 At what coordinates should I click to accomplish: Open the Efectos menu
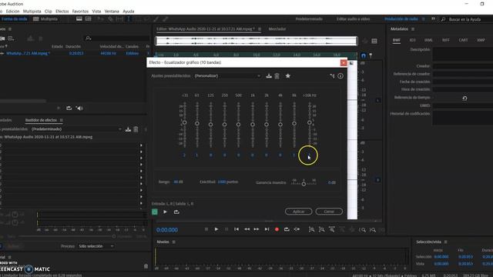[x=62, y=12]
